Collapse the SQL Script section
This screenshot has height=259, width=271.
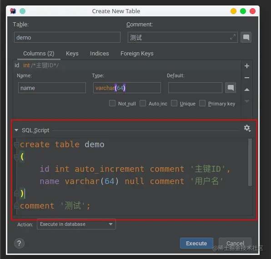(16, 130)
